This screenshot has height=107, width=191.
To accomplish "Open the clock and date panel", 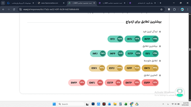I will coord(185,104).
